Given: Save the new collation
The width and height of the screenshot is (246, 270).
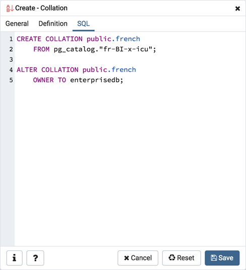Looking at the screenshot, I should click(x=222, y=258).
